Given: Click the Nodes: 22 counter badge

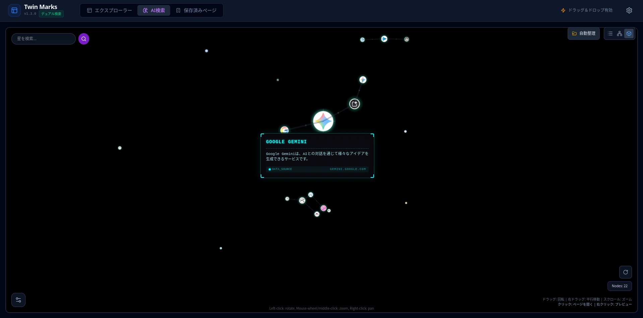Looking at the screenshot, I should coord(620,286).
